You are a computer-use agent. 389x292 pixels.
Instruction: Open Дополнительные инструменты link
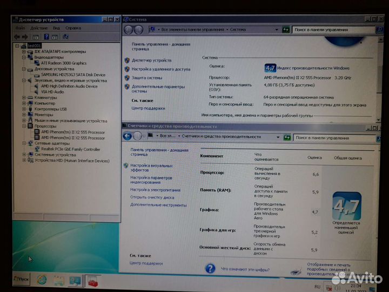tap(158, 205)
